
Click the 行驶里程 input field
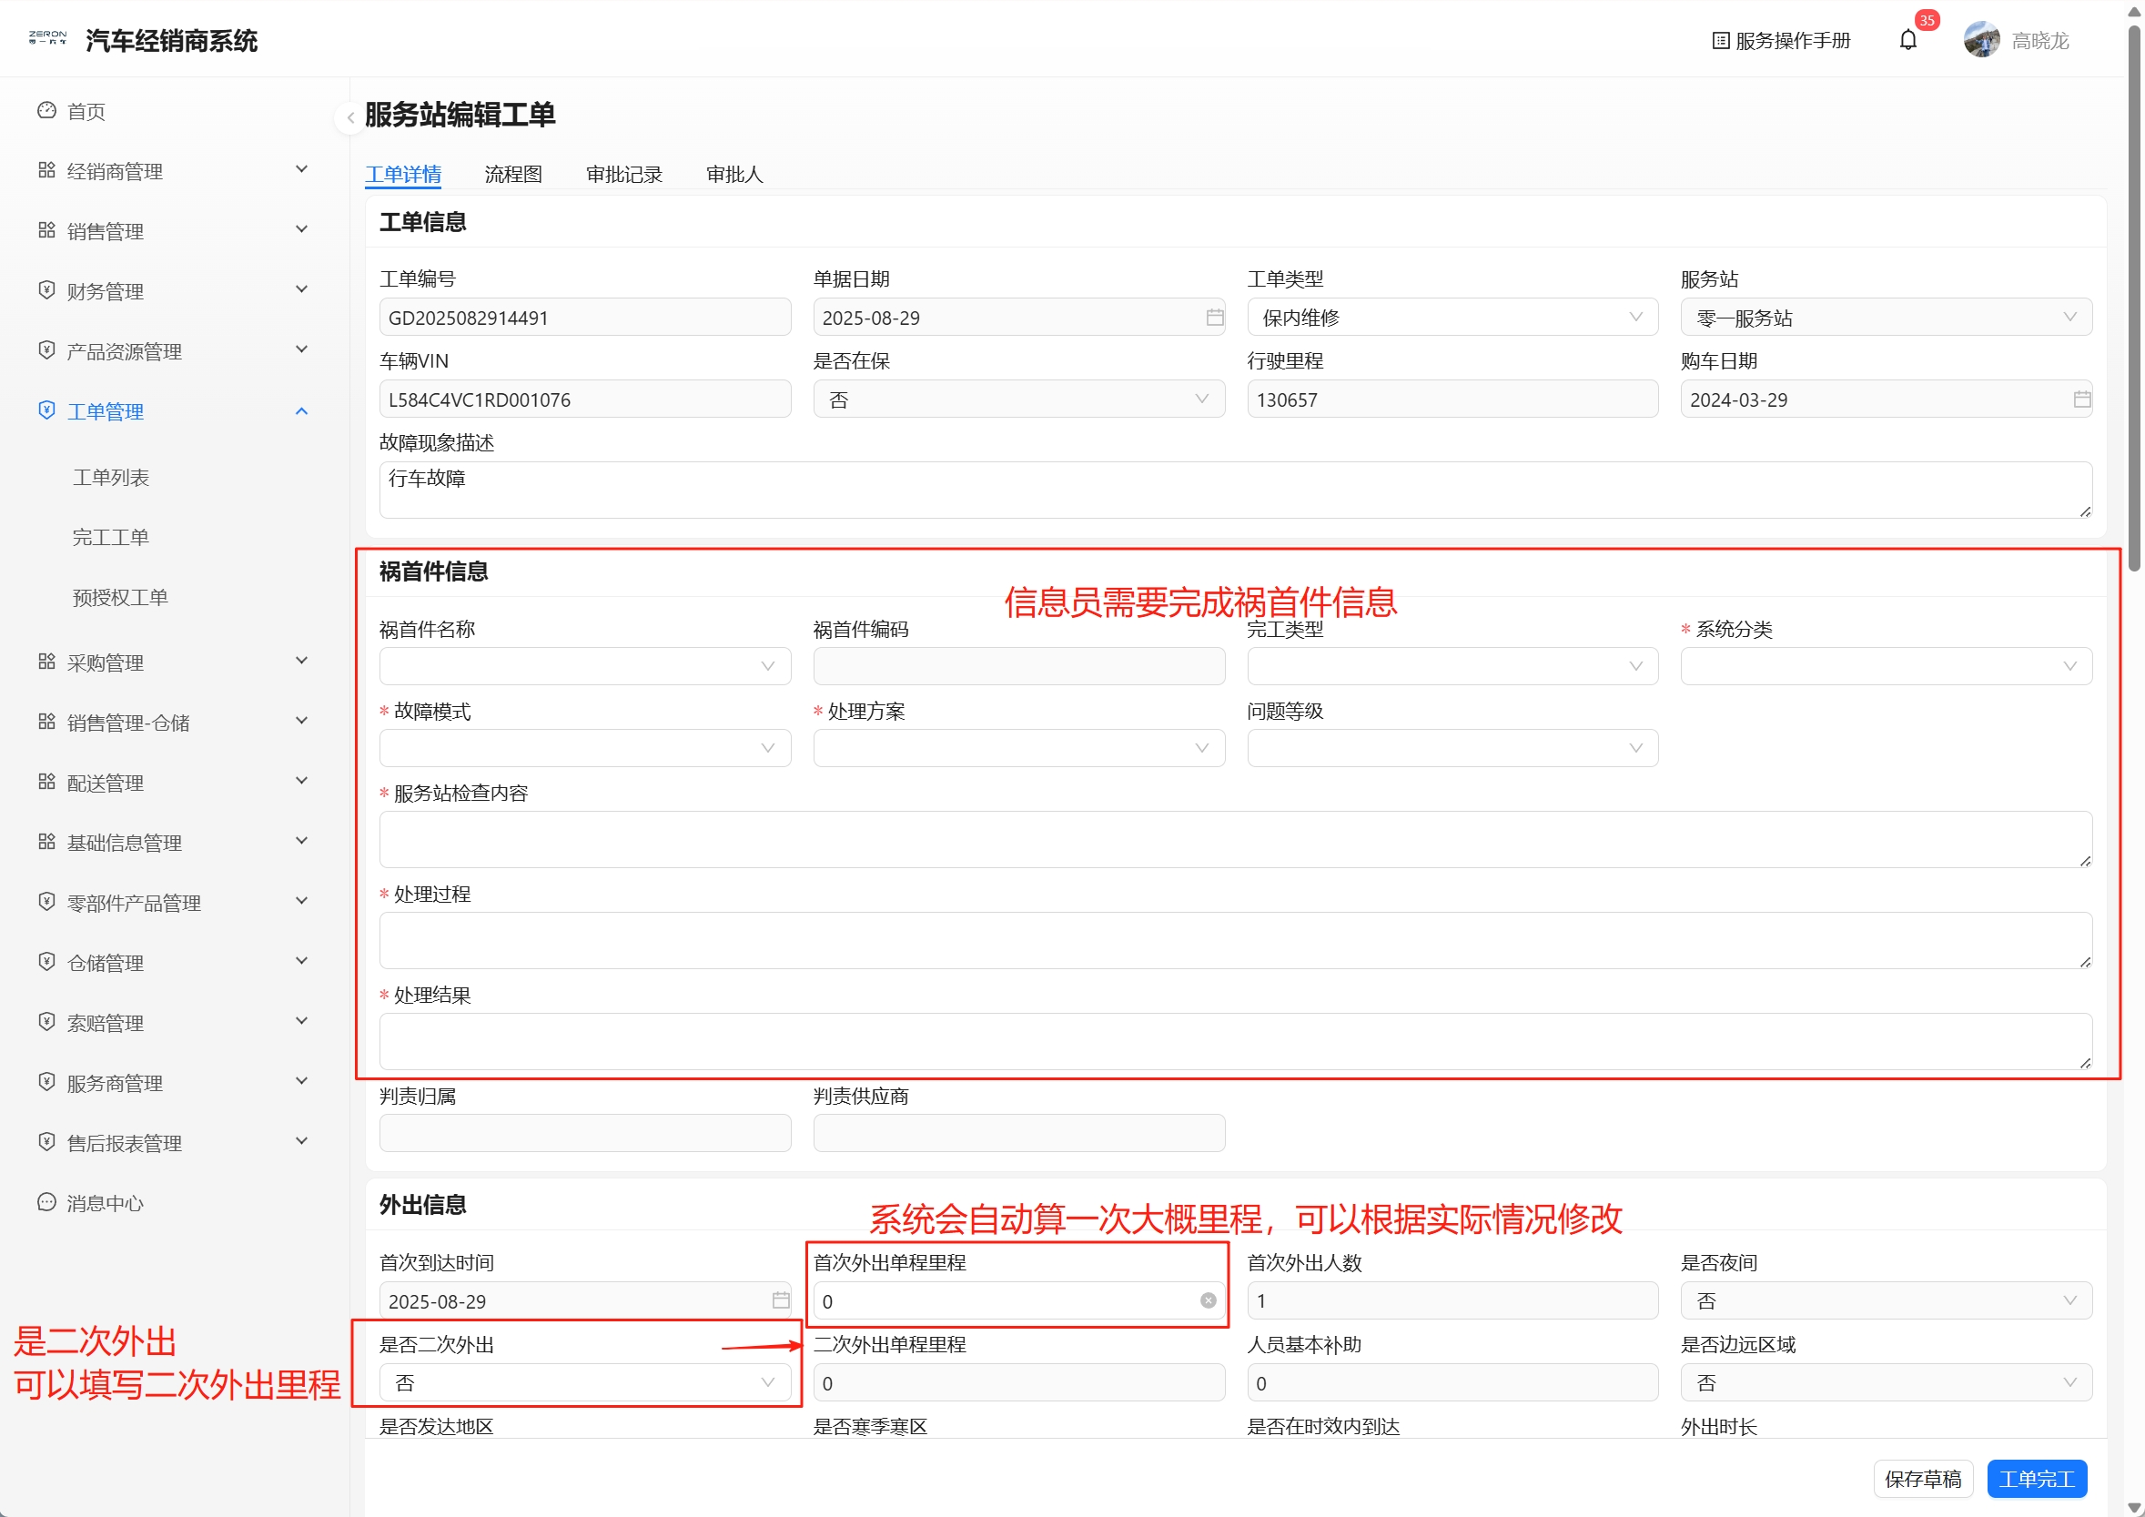pos(1452,399)
